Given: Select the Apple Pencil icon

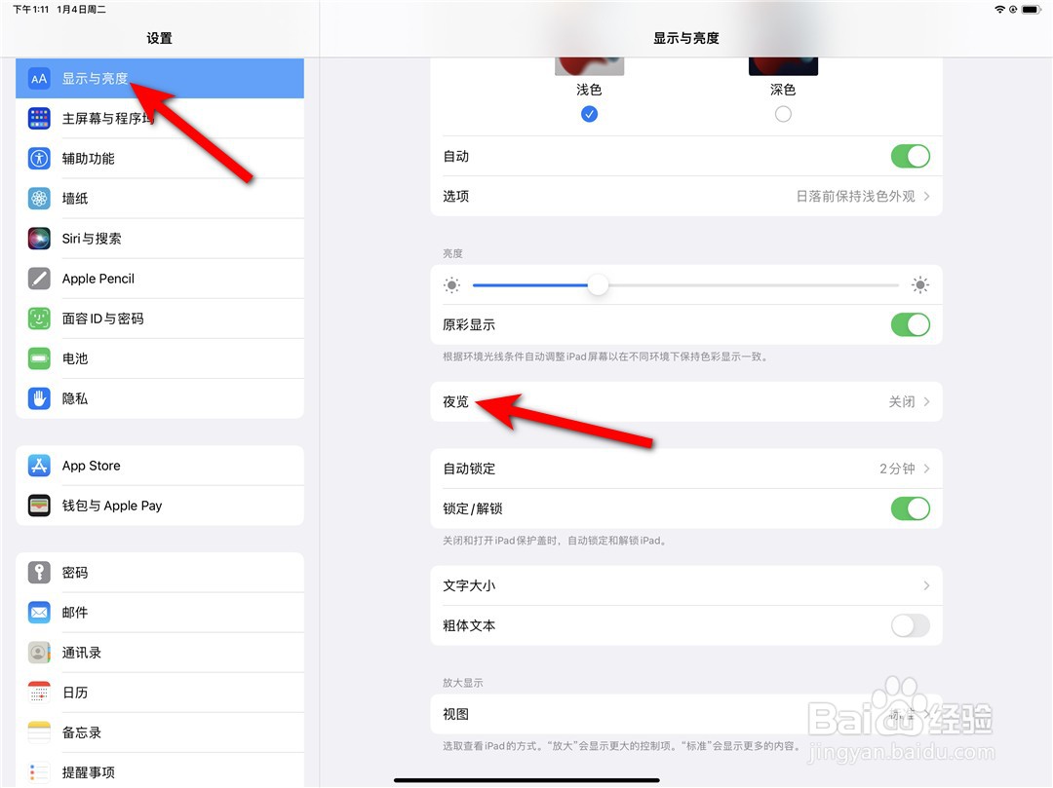Looking at the screenshot, I should tap(39, 279).
